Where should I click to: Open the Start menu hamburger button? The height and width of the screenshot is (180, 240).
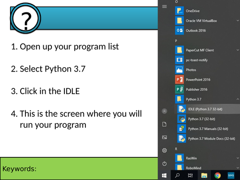(165, 6)
